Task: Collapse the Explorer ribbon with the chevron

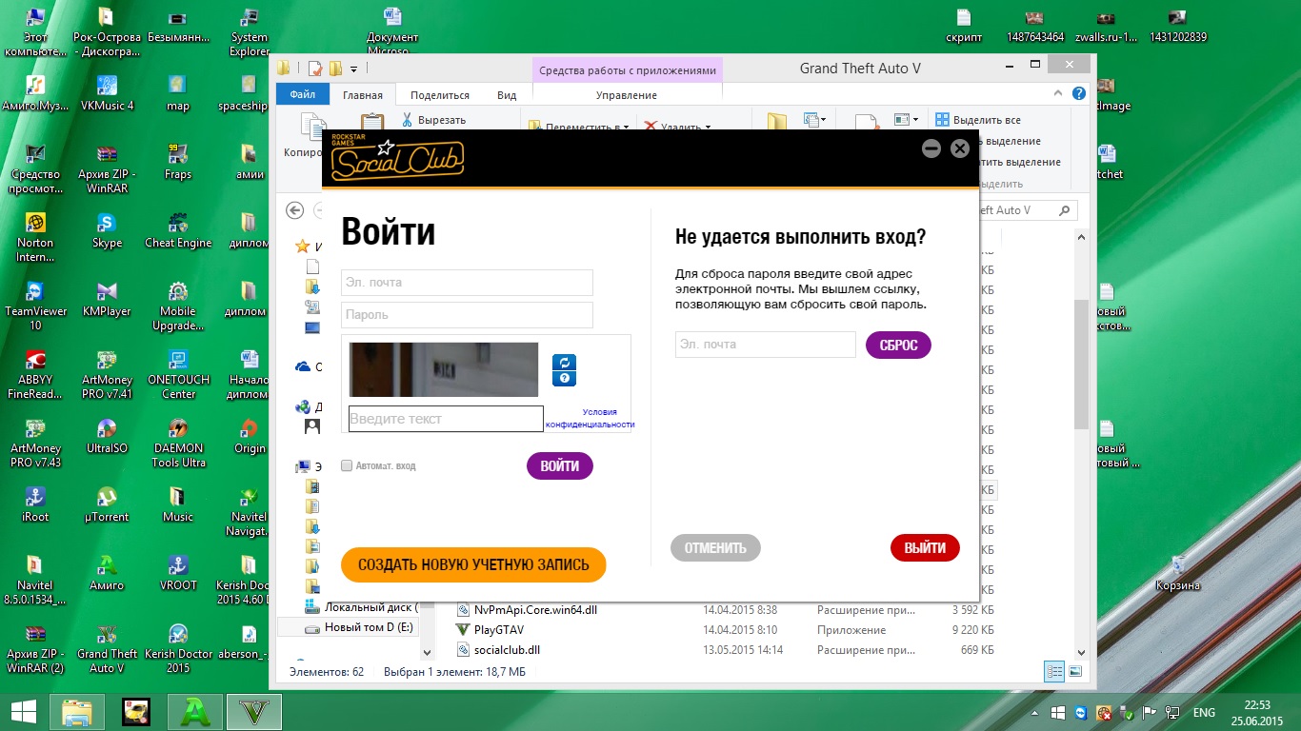Action: click(x=1058, y=94)
